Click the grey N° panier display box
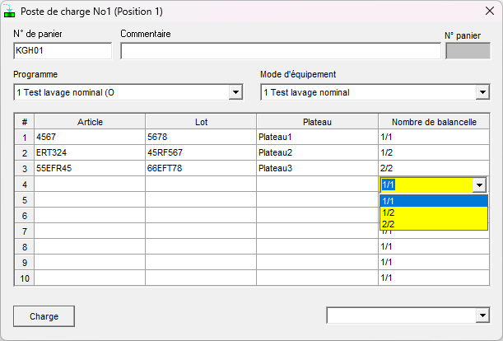 tap(467, 51)
